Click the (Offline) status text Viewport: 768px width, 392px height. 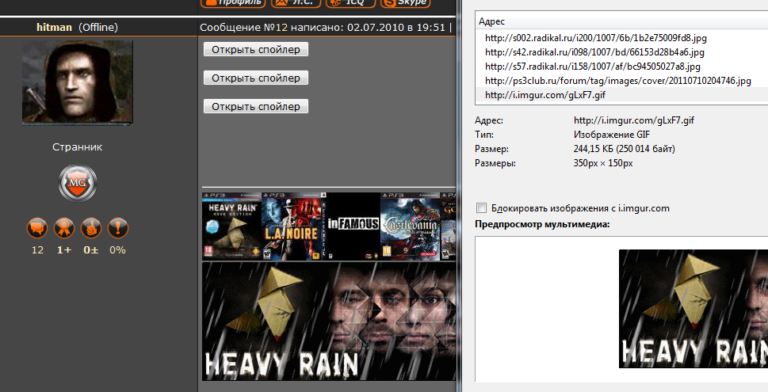pos(98,28)
